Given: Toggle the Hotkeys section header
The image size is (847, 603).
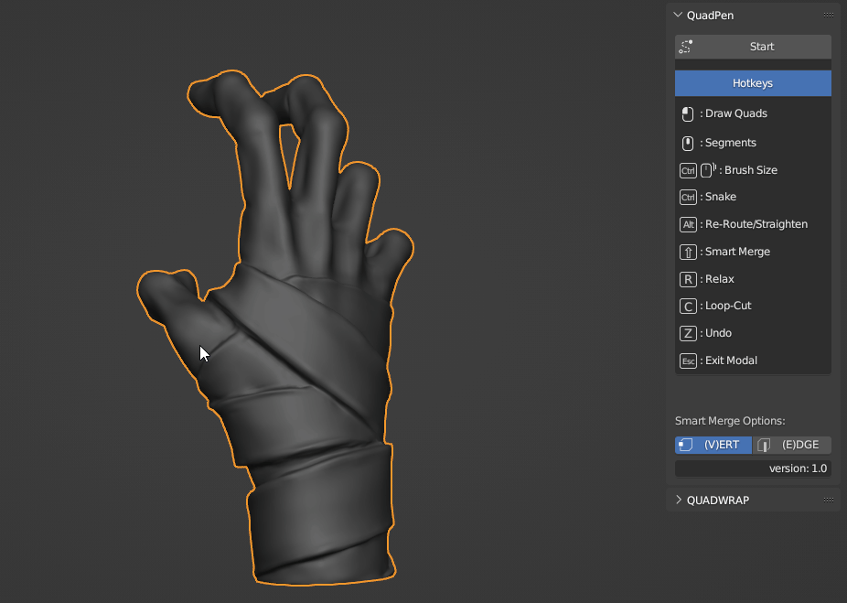Looking at the screenshot, I should [753, 83].
